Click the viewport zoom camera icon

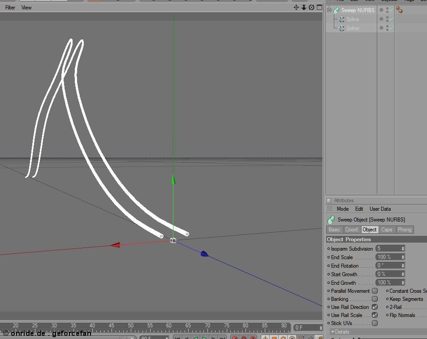coord(304,7)
